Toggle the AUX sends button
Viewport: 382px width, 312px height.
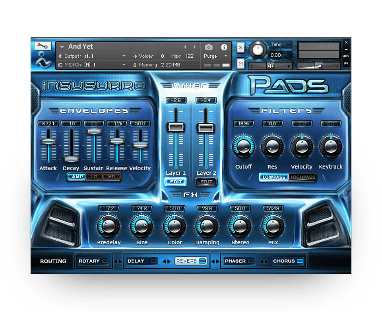tap(346, 56)
